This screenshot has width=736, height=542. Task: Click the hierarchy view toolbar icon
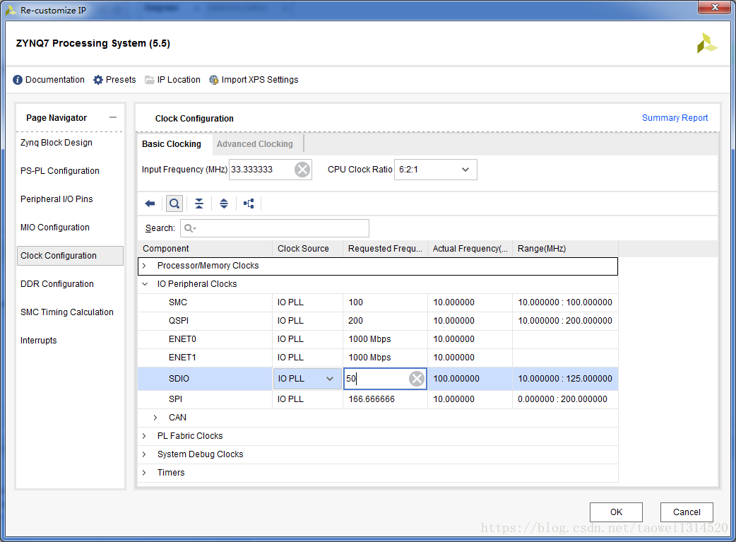coord(249,204)
